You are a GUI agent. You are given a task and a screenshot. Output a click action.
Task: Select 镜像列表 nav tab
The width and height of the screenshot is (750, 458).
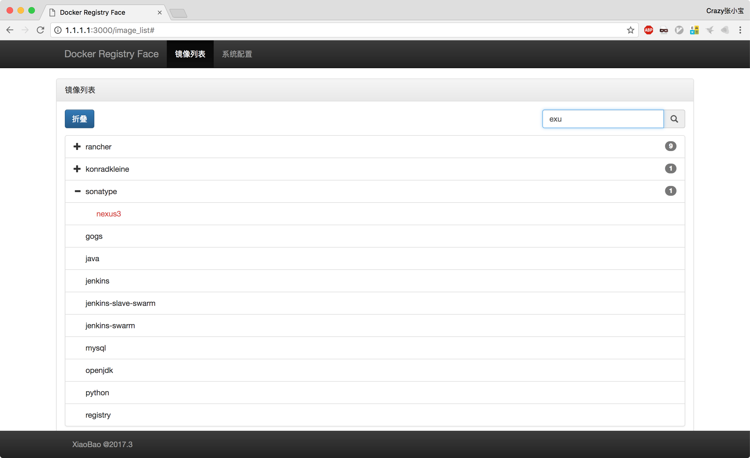tap(190, 54)
